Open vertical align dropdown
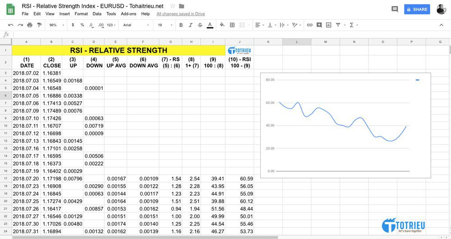Viewport: 451px width, 239px height. click(272, 25)
